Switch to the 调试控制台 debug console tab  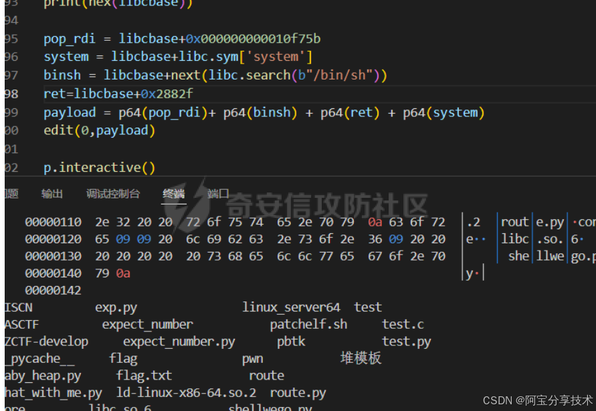pyautogui.click(x=113, y=194)
